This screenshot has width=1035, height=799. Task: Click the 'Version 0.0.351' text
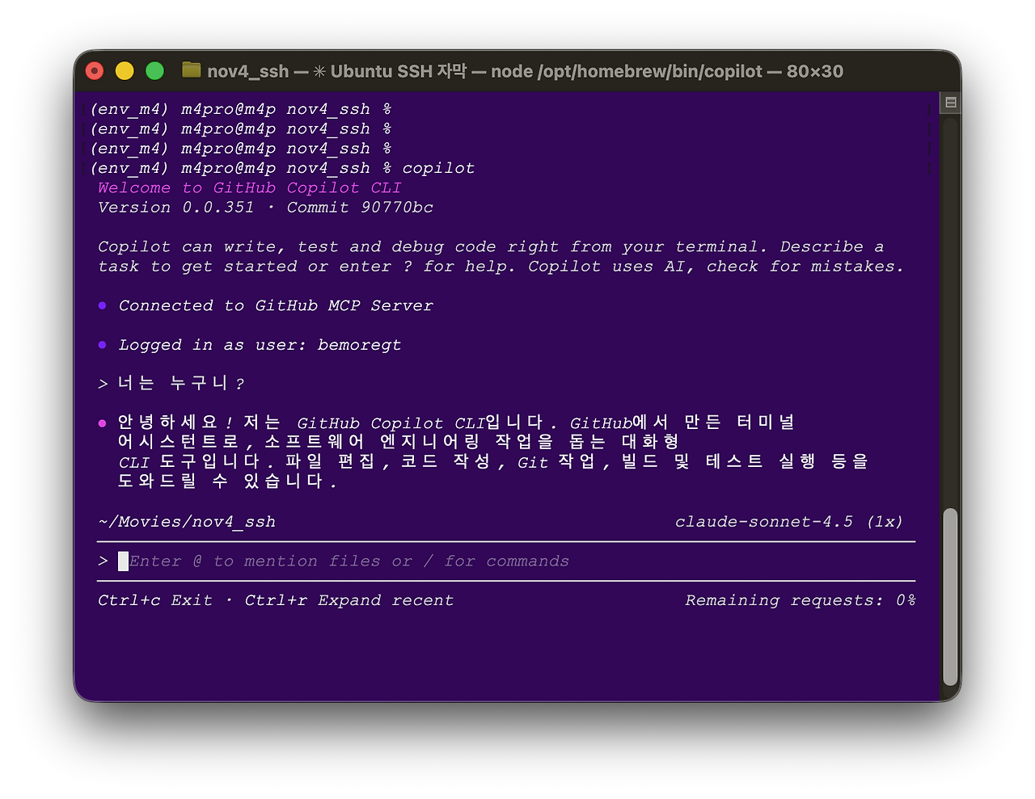(175, 208)
